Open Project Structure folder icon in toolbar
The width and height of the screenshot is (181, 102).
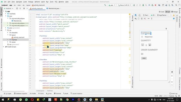coord(159,5)
